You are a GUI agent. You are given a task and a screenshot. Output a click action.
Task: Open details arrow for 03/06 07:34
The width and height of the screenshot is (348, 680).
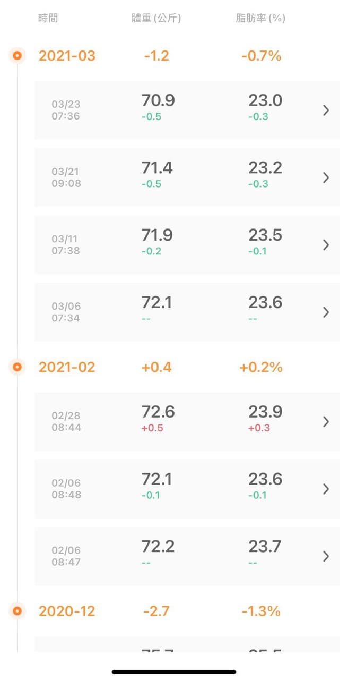[326, 312]
